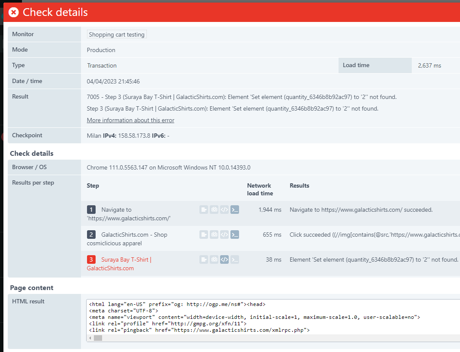Click screenshot camera icon for step 2

[x=214, y=235]
